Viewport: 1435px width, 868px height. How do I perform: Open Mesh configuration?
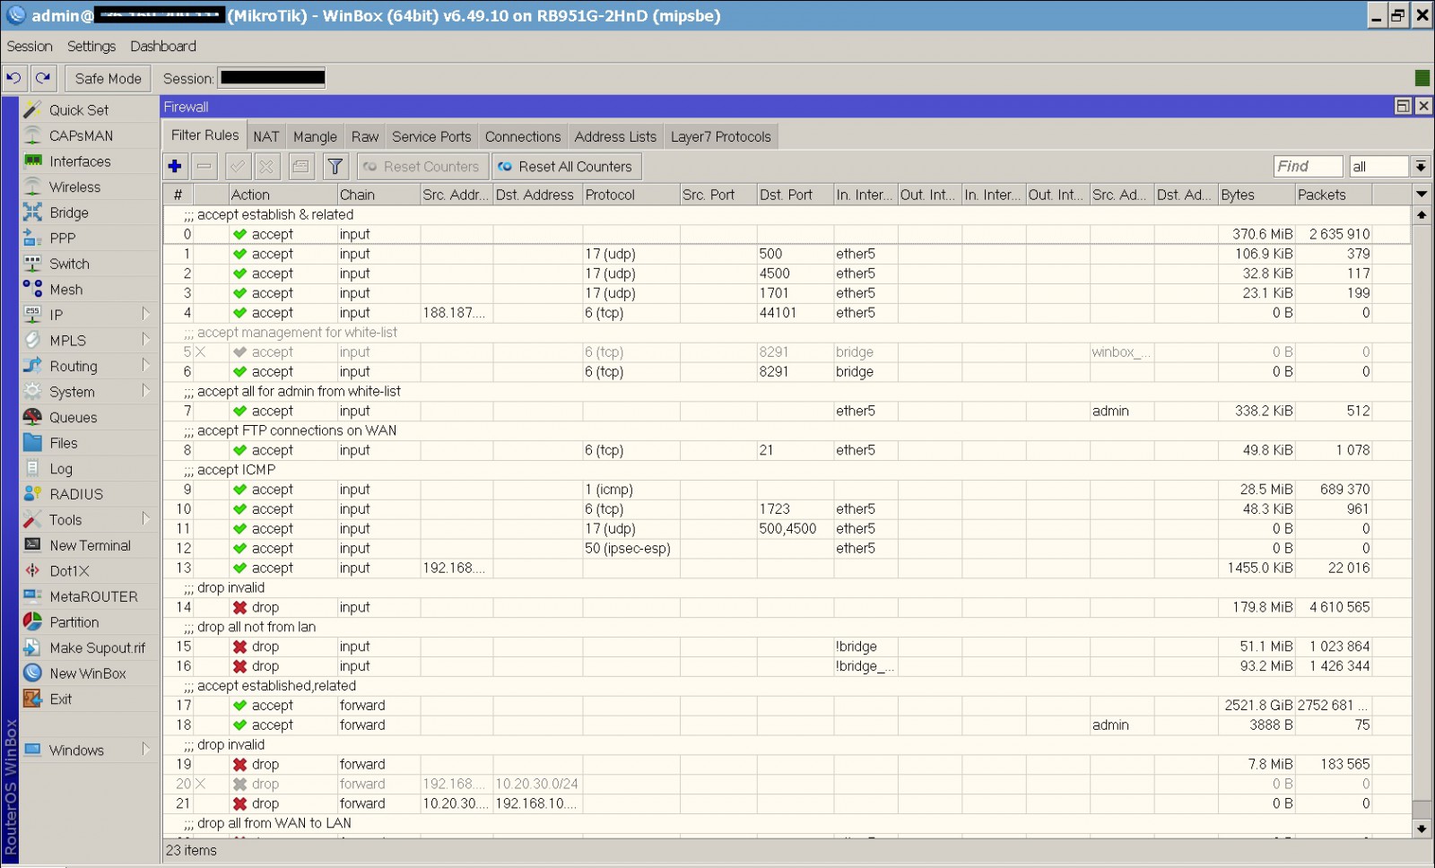tap(65, 290)
